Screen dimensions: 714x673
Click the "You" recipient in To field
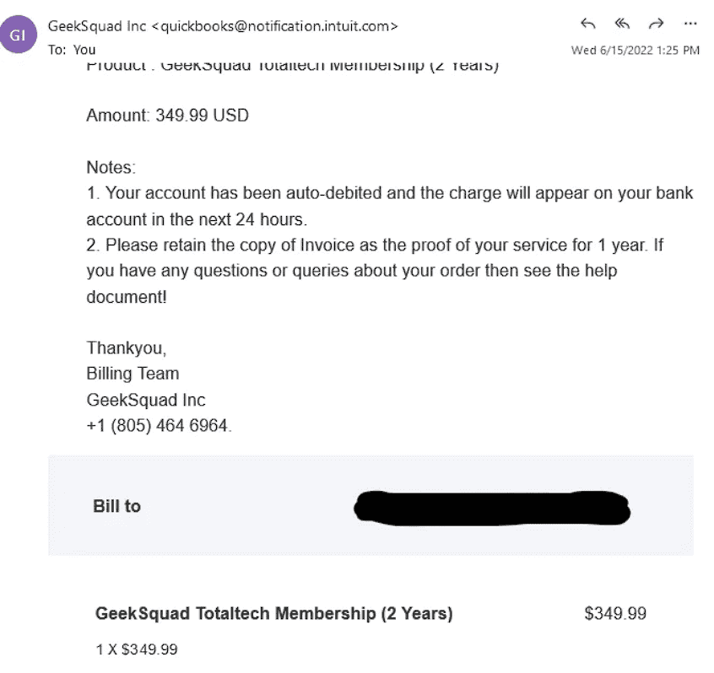tap(84, 50)
